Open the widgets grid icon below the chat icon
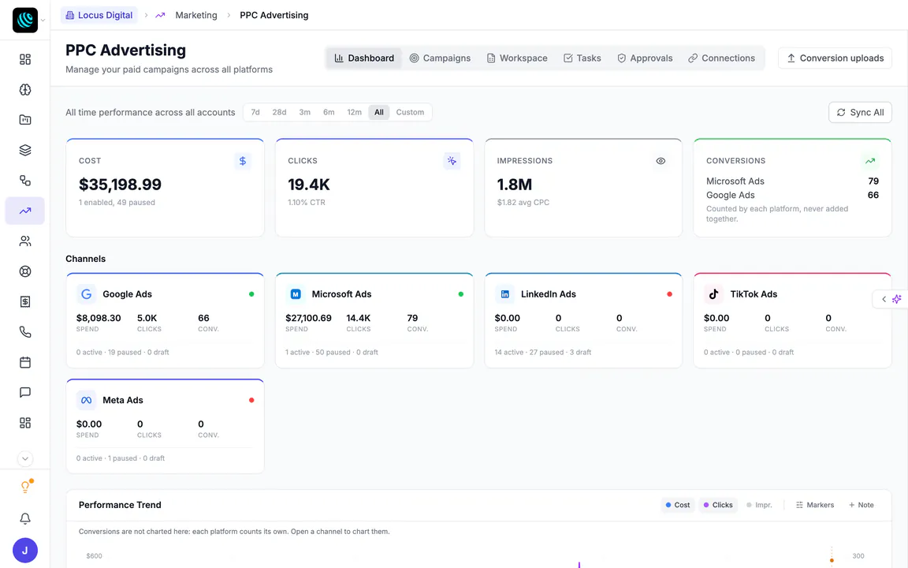 25,423
